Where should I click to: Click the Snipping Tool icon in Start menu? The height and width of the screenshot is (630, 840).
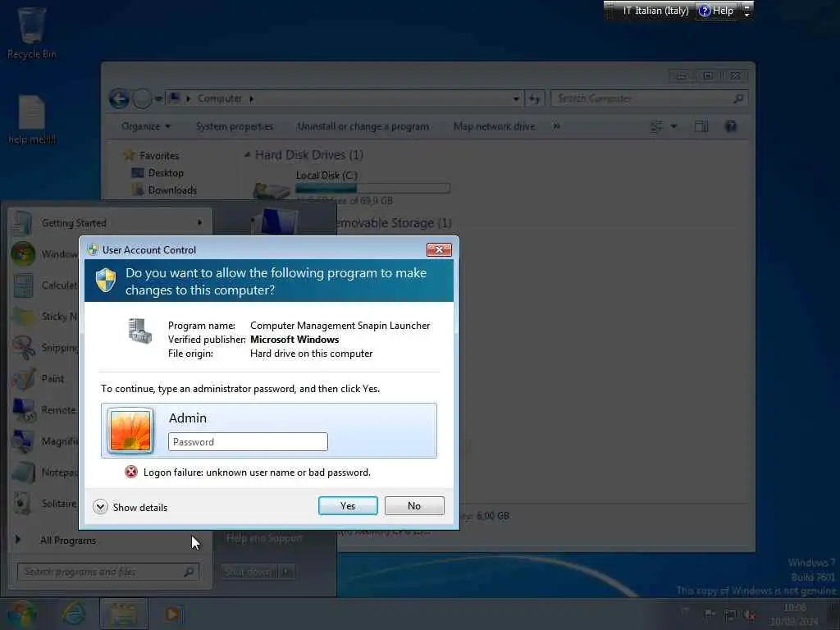(23, 347)
